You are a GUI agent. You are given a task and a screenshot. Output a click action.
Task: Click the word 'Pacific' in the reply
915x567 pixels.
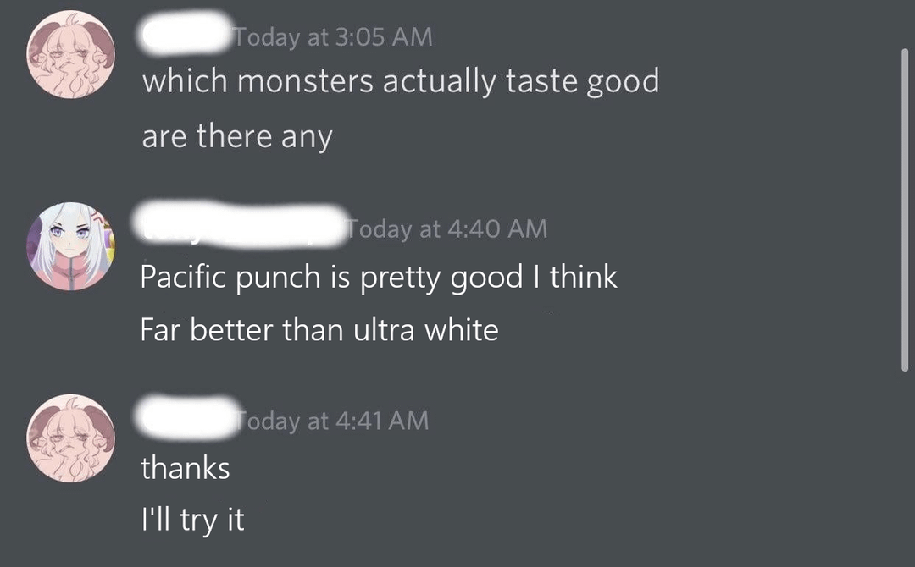184,276
